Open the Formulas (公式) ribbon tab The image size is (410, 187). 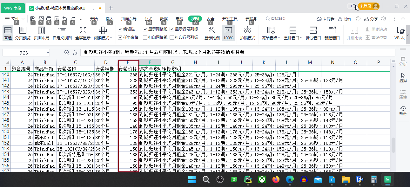click(148, 19)
